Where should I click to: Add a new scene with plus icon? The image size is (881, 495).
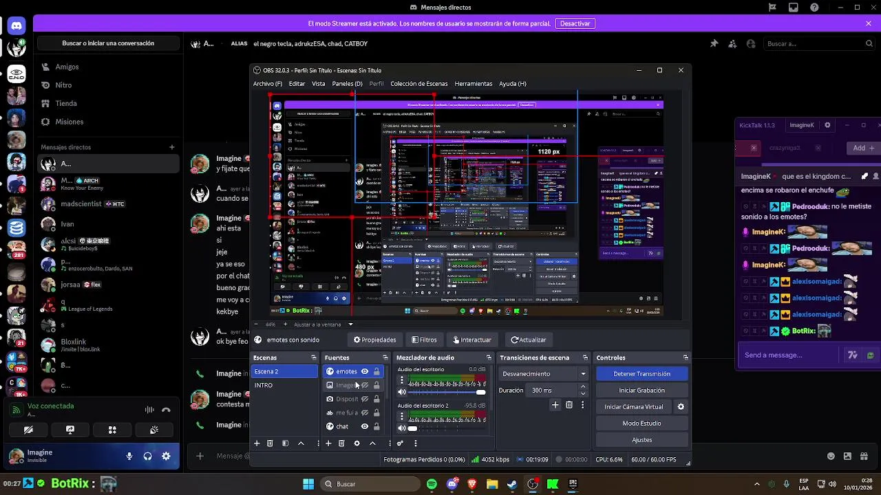(x=257, y=443)
